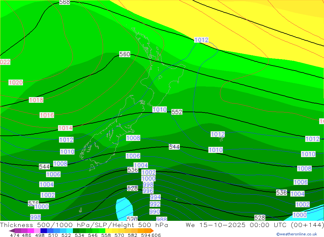The width and height of the screenshot is (324, 237).
Task: Click the blue 992 isobar label
Action: pos(155,204)
